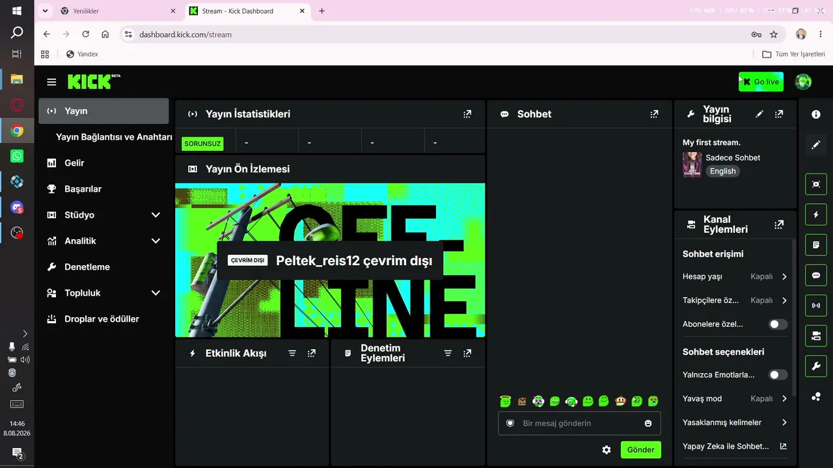The image size is (833, 468).
Task: Open Windows Start menu
Action: pyautogui.click(x=17, y=11)
